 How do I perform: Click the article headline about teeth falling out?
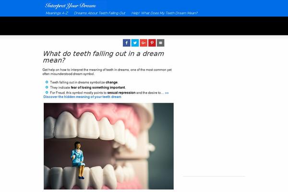pyautogui.click(x=103, y=57)
